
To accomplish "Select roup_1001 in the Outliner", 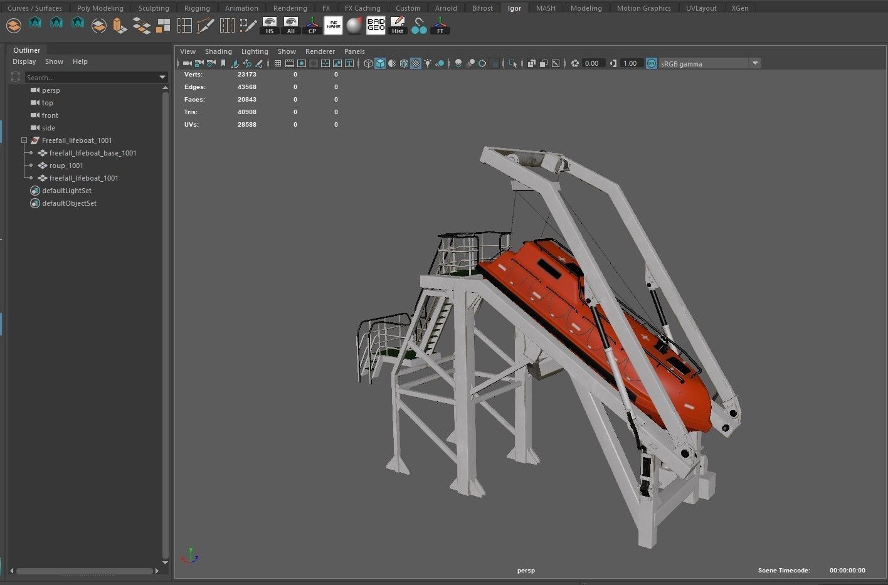I will tap(66, 166).
